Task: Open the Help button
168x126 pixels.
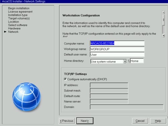Action: 158,121
